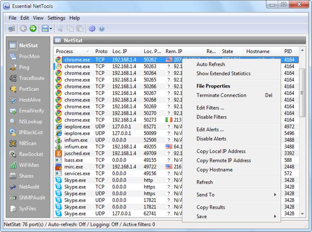The width and height of the screenshot is (312, 232).
Task: Sort by the Loc. IP column header
Action: (125, 51)
